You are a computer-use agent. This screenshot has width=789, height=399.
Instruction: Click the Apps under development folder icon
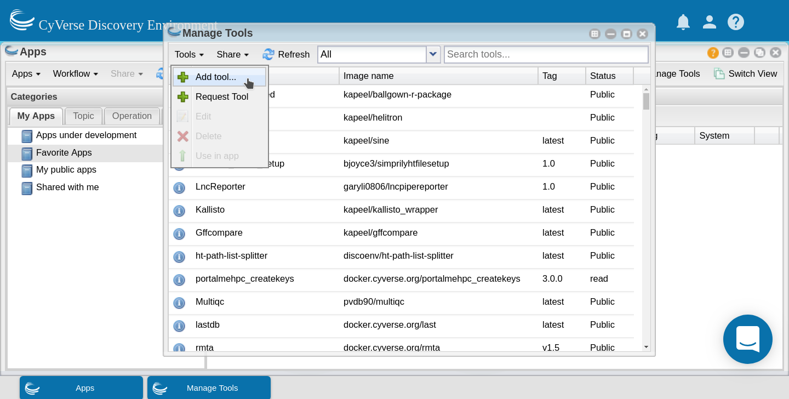[27, 136]
